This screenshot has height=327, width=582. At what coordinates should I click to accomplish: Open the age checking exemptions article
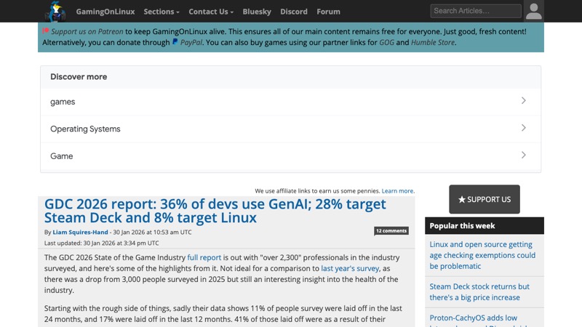[x=482, y=255]
